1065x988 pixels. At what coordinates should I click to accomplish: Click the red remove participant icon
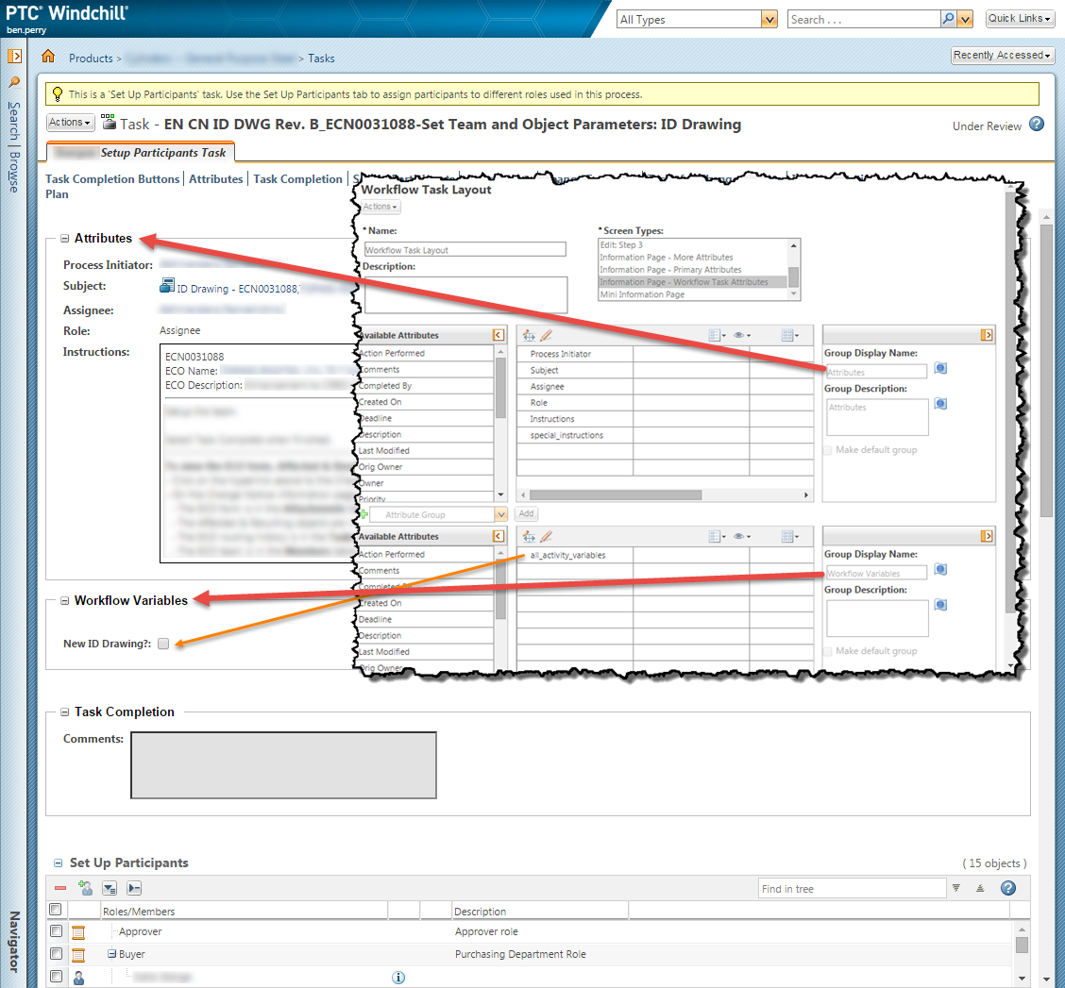tap(60, 888)
